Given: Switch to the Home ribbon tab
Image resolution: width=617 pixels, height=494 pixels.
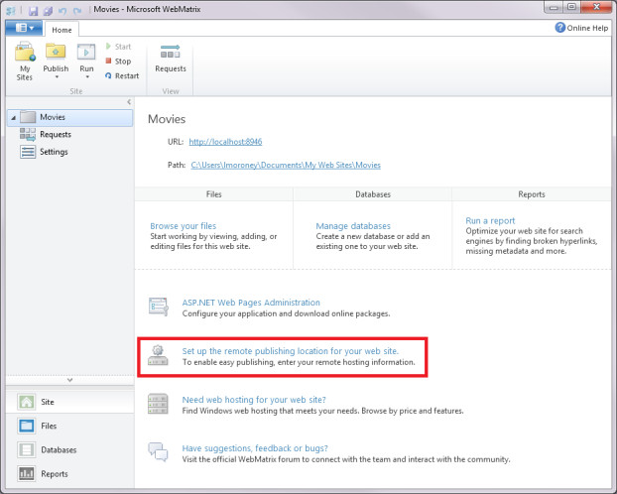Looking at the screenshot, I should [62, 30].
